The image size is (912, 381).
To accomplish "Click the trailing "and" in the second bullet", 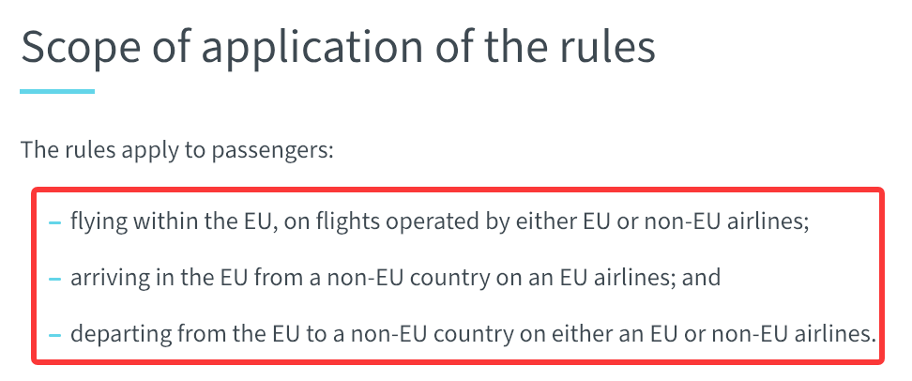I will pos(702,277).
